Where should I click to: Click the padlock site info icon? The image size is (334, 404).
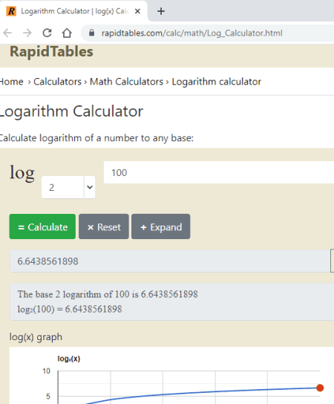pyautogui.click(x=91, y=33)
